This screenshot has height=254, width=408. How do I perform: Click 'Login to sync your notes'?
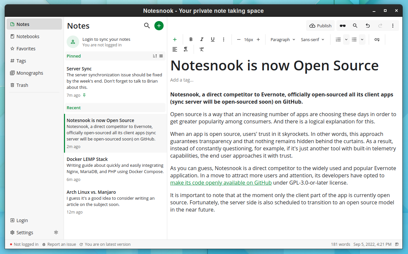(106, 39)
